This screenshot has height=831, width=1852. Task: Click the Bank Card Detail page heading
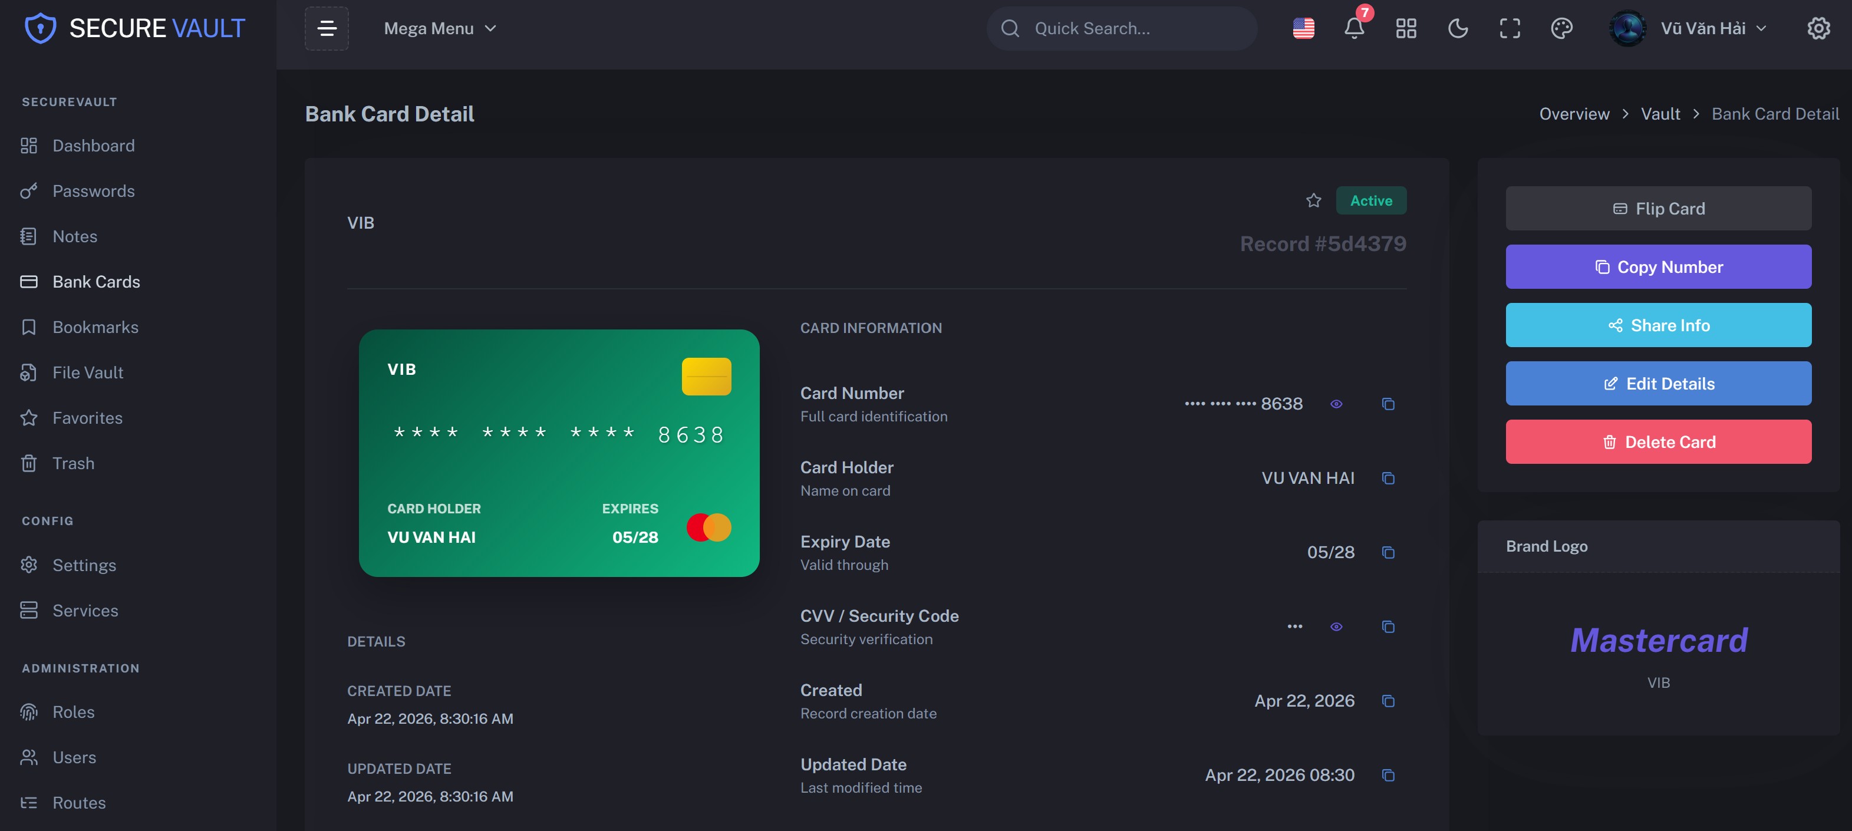point(389,114)
